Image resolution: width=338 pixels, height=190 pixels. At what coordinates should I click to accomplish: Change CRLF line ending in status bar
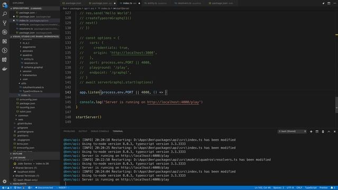tap(299, 188)
